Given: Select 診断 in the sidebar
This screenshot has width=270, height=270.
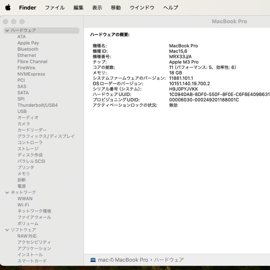Looking at the screenshot, I should (21, 180).
